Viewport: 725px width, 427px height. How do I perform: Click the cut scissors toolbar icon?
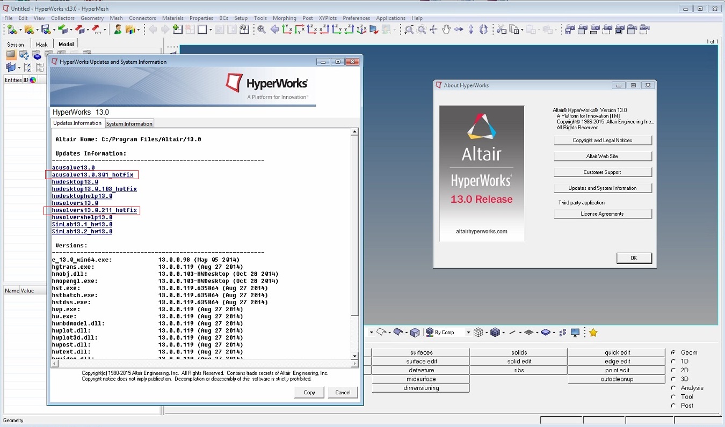[501, 30]
